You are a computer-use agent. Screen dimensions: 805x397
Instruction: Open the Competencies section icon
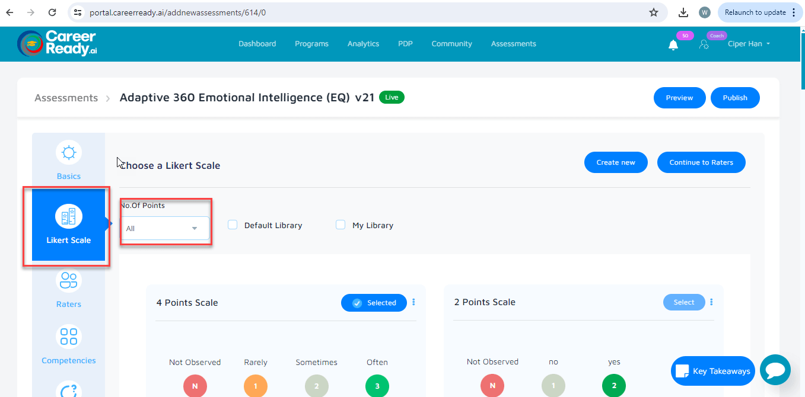pyautogui.click(x=68, y=337)
